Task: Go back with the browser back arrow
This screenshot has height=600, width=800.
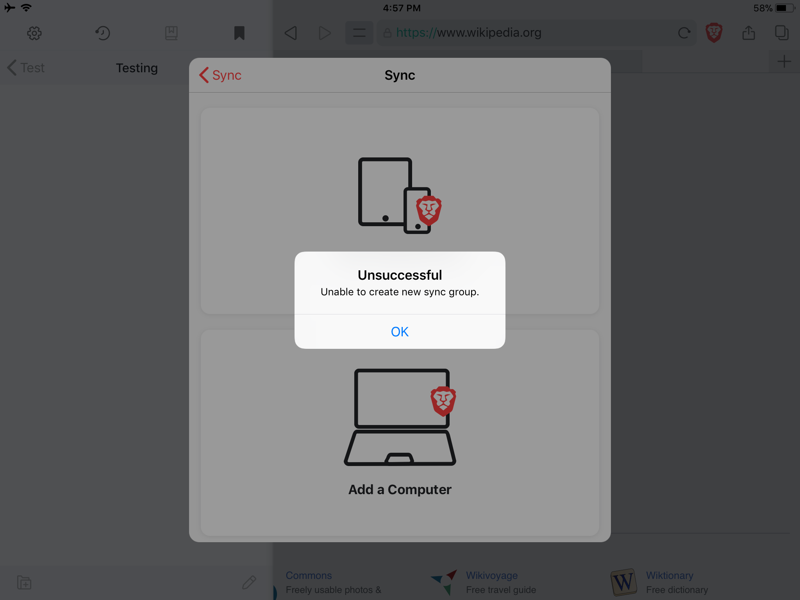Action: 291,33
